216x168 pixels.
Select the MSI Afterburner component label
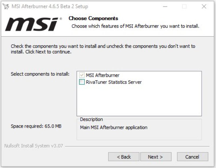click(x=103, y=75)
